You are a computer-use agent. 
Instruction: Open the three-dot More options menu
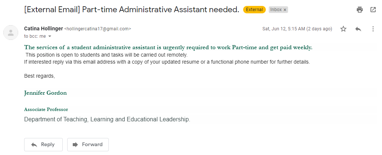[373, 29]
